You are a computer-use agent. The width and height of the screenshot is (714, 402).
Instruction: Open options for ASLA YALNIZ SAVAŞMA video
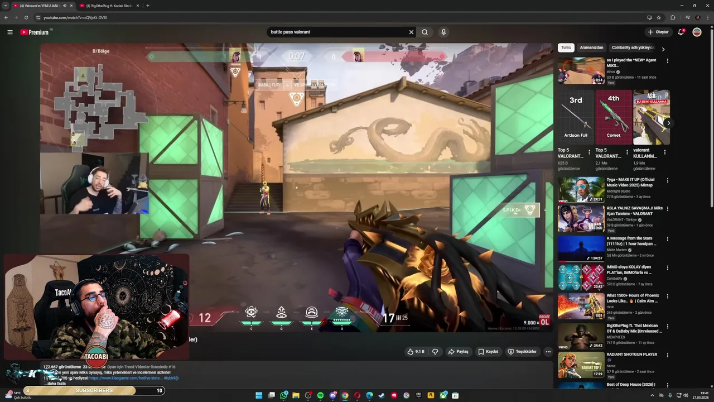point(668,209)
